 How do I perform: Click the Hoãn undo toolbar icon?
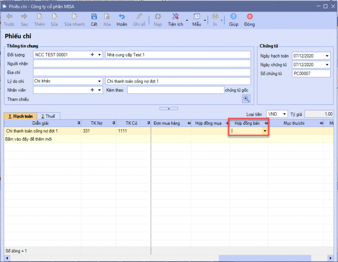pyautogui.click(x=122, y=16)
